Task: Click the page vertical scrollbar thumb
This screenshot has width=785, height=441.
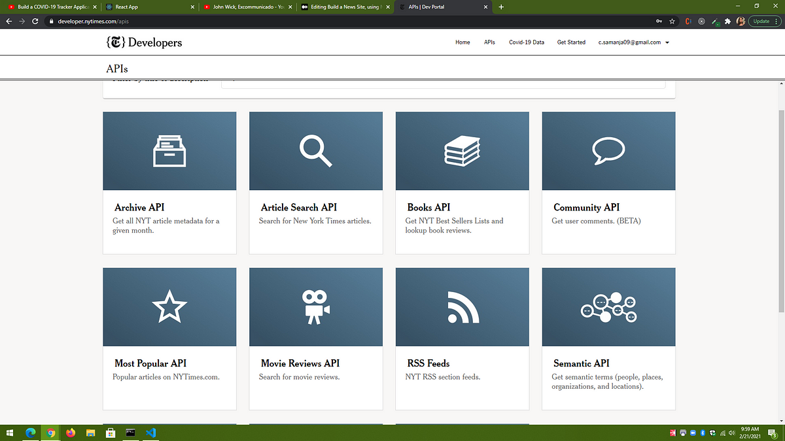Action: click(x=781, y=210)
